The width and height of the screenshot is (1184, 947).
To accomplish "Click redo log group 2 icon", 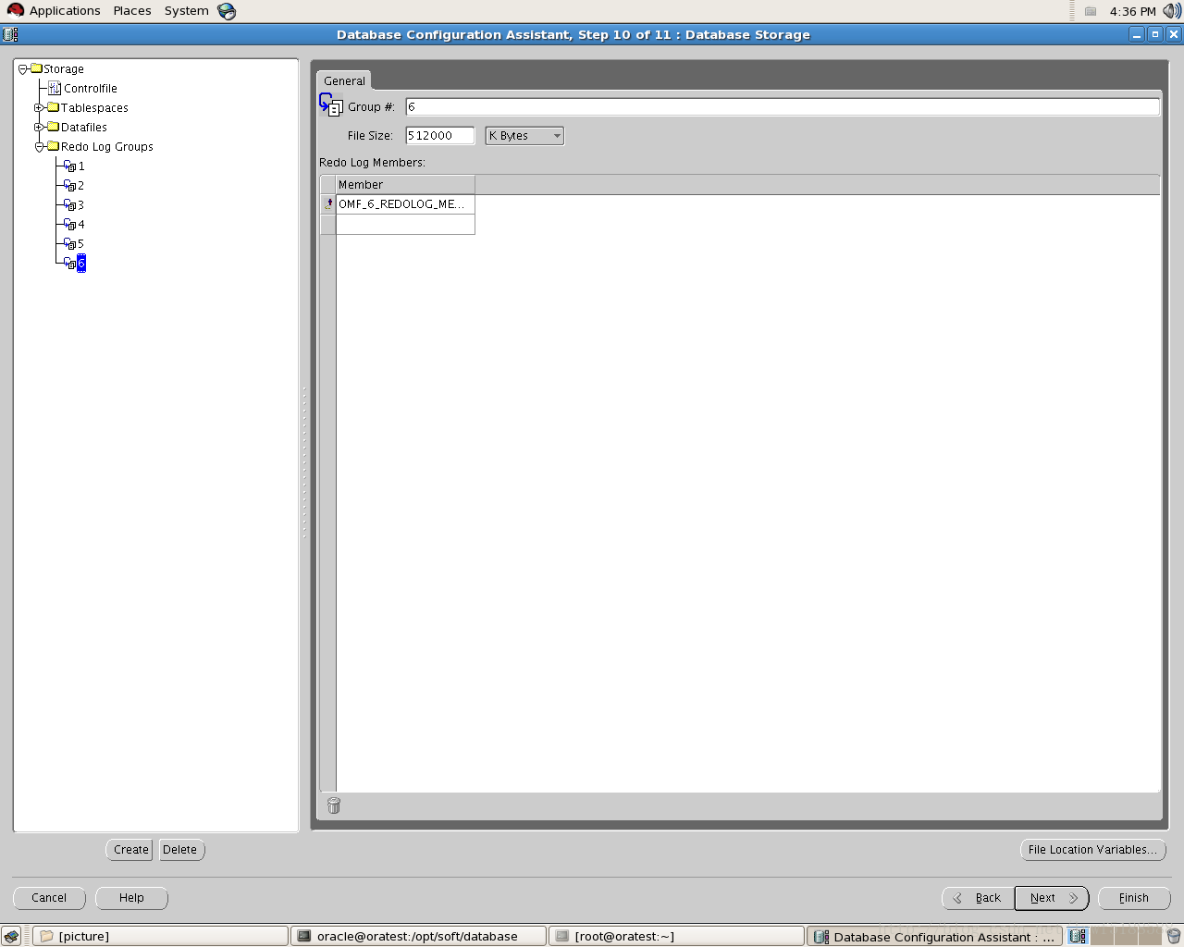I will pyautogui.click(x=70, y=186).
